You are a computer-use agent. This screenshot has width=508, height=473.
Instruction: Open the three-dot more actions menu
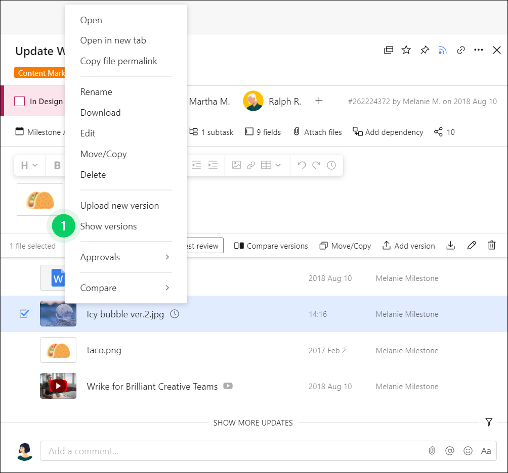pyautogui.click(x=479, y=50)
